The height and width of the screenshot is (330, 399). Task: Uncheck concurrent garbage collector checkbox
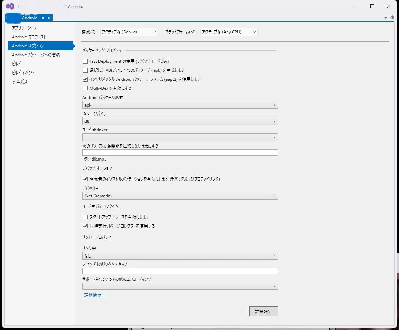tap(85, 226)
